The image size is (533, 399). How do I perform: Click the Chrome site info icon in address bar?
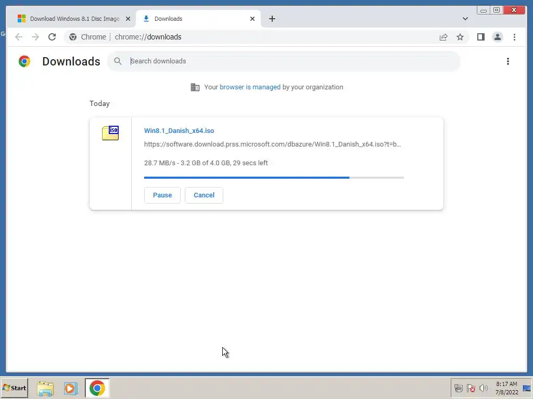click(73, 37)
